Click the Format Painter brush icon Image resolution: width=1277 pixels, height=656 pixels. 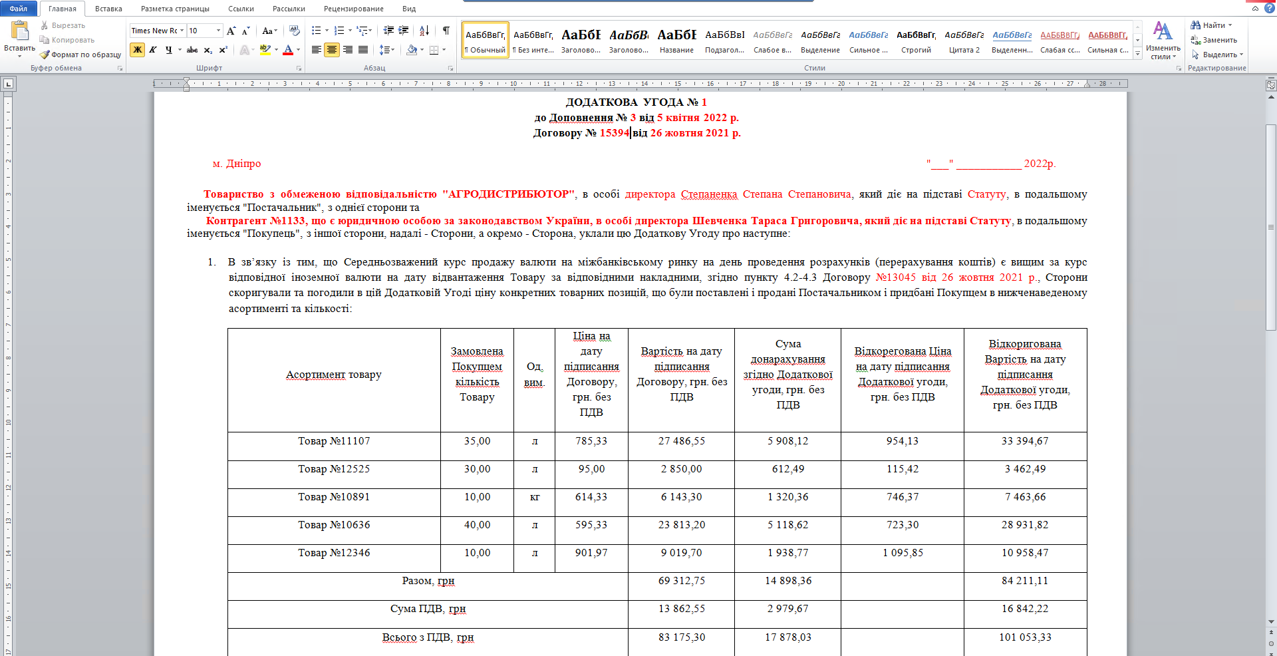pos(45,55)
